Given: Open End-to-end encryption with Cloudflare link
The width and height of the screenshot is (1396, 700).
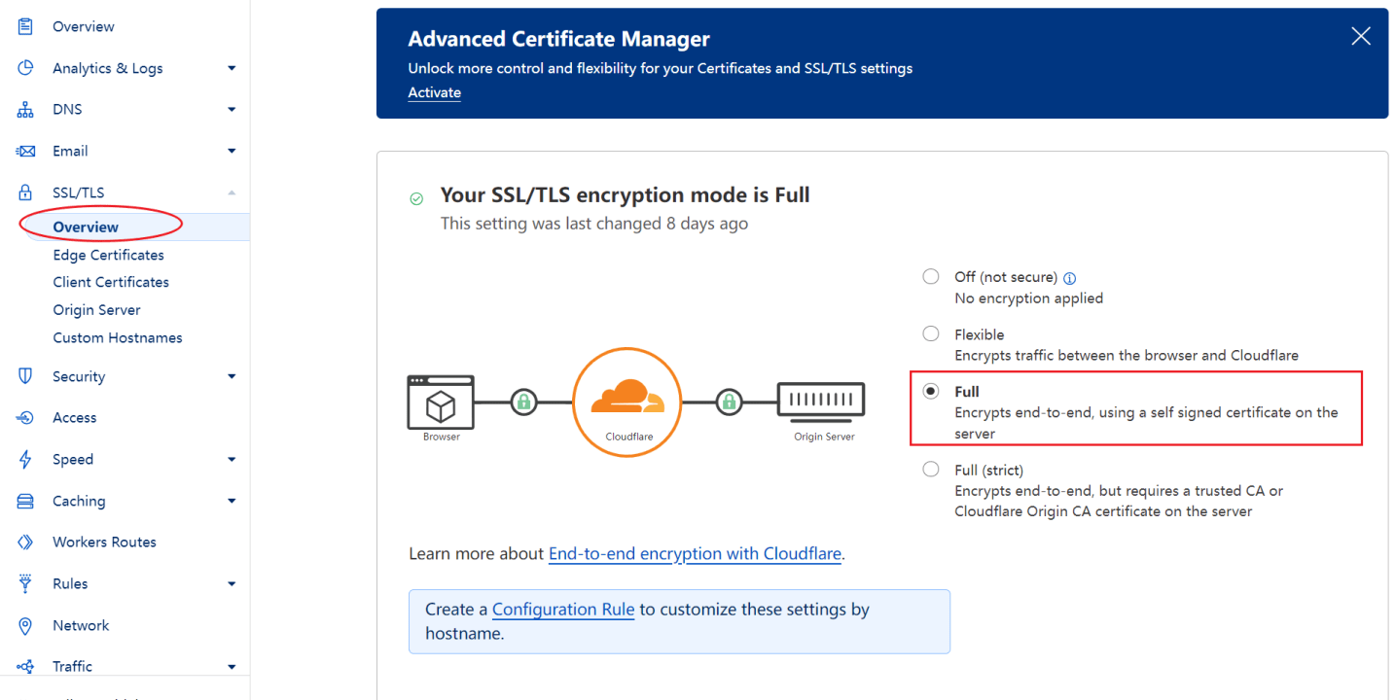Looking at the screenshot, I should coord(695,554).
